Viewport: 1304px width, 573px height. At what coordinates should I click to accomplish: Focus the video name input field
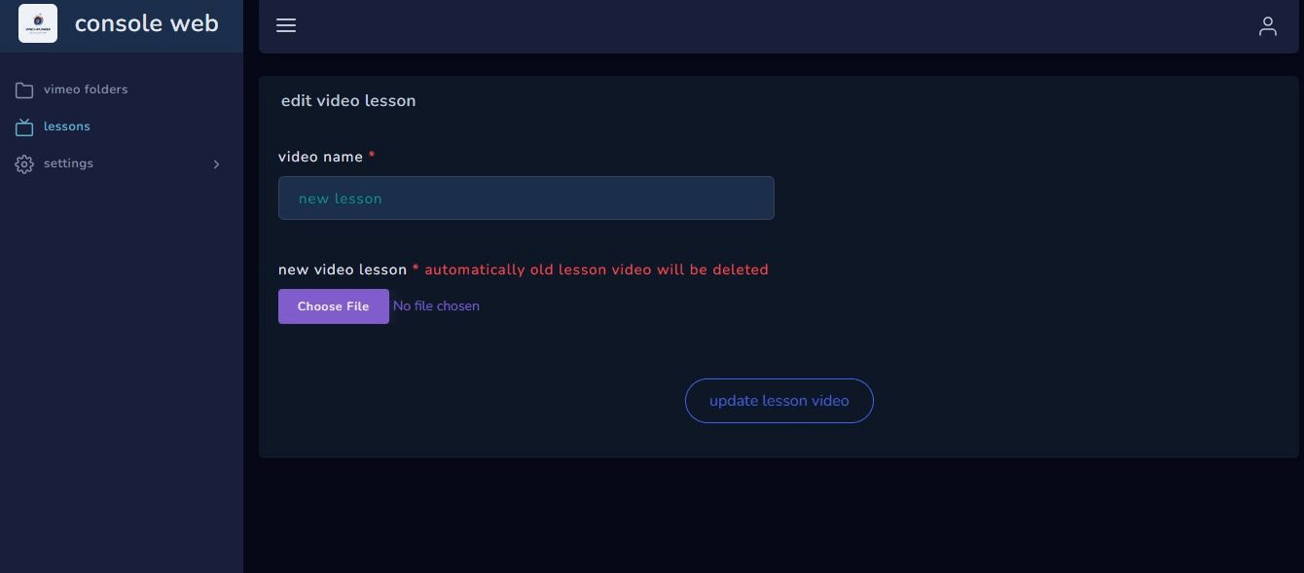click(526, 197)
